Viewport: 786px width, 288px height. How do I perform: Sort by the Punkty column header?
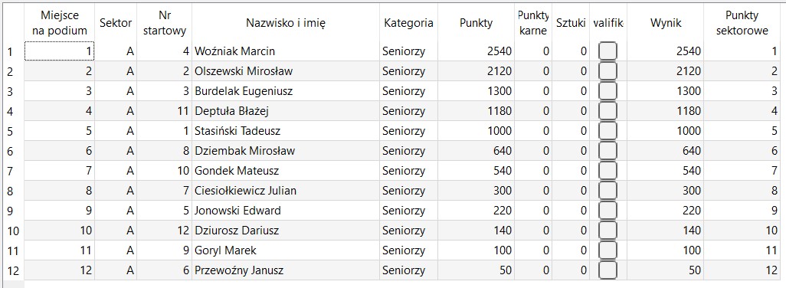(477, 23)
